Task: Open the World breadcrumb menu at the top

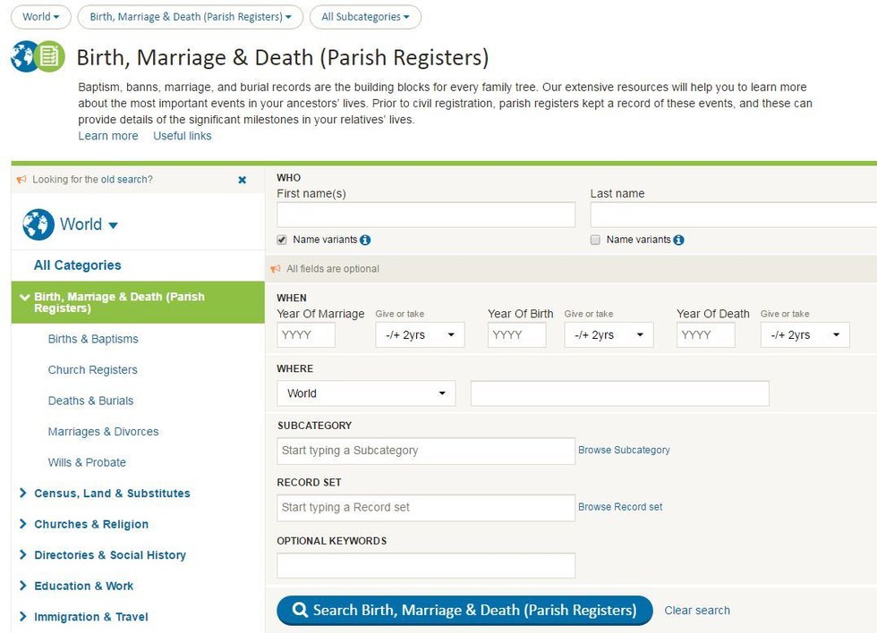Action: point(40,17)
